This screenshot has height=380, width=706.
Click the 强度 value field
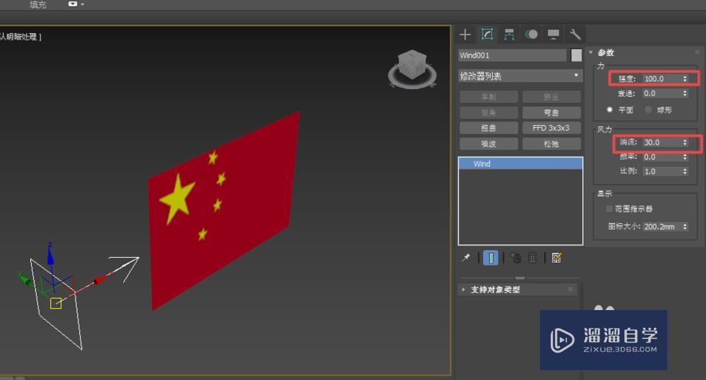[662, 79]
